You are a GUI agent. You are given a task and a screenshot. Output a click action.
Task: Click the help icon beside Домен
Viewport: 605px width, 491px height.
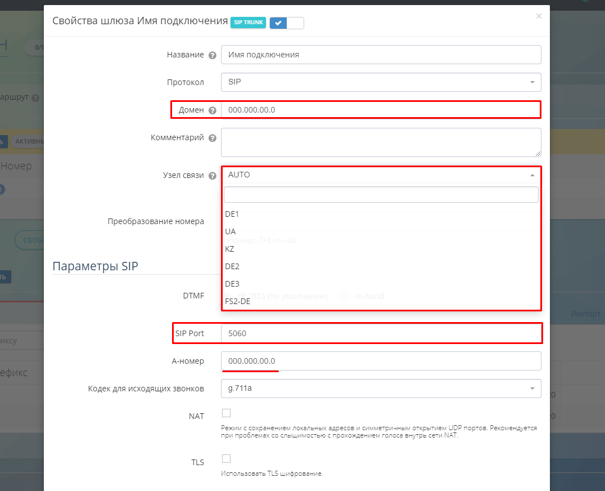(x=212, y=110)
